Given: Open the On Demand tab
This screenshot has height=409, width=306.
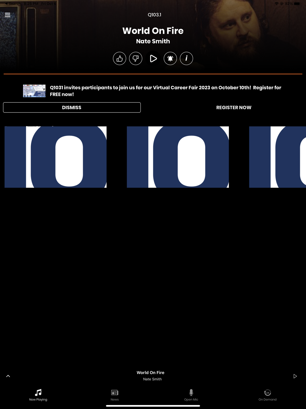Looking at the screenshot, I should coord(267,395).
